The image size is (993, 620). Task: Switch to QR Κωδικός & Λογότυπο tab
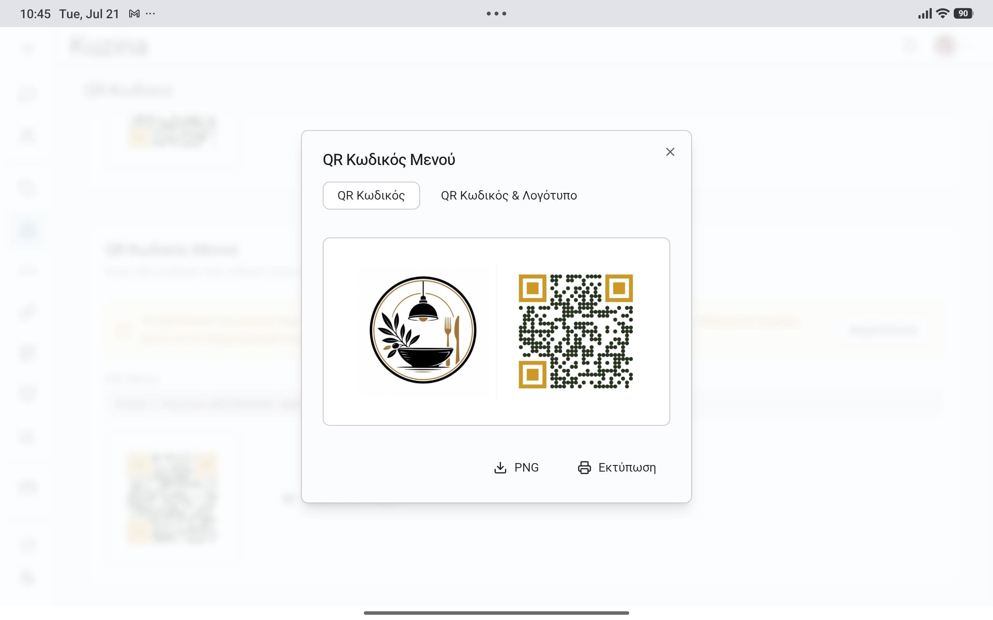(x=509, y=196)
